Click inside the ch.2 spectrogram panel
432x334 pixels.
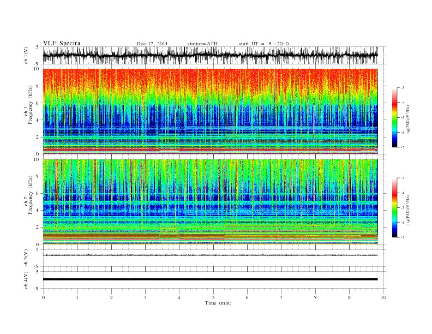[210, 201]
